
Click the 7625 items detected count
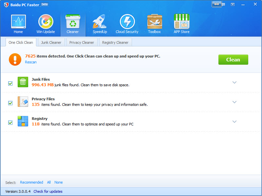[x=30, y=56]
